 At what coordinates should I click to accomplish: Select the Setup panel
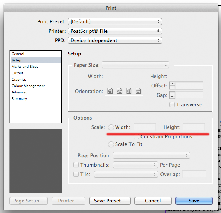36,60
